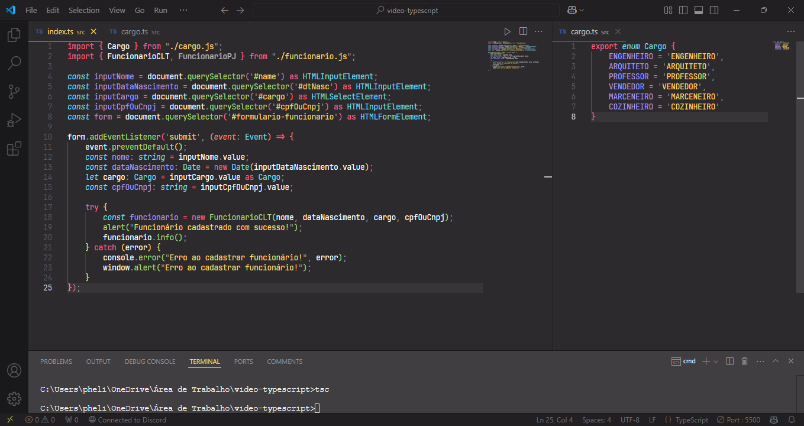
Task: Click the prompt line in the terminal
Action: (x=180, y=408)
